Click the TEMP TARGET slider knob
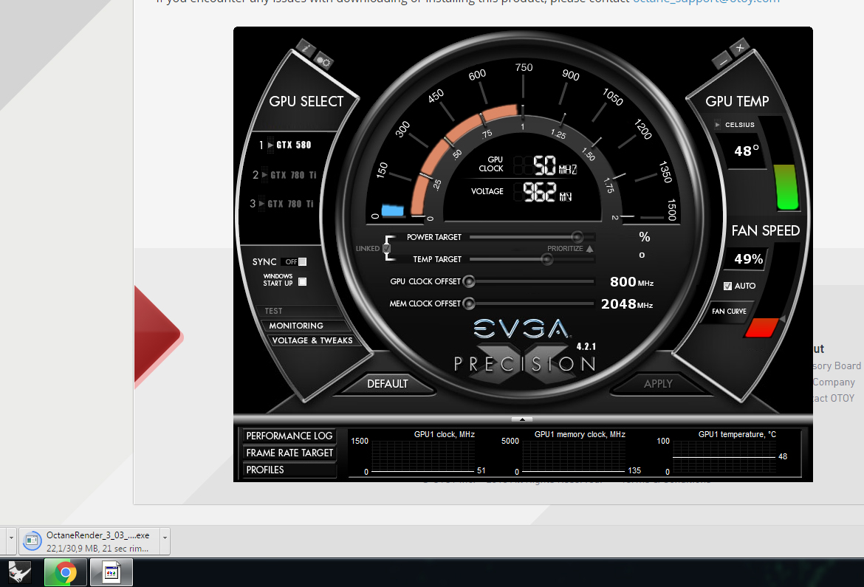The height and width of the screenshot is (587, 864). click(x=547, y=259)
